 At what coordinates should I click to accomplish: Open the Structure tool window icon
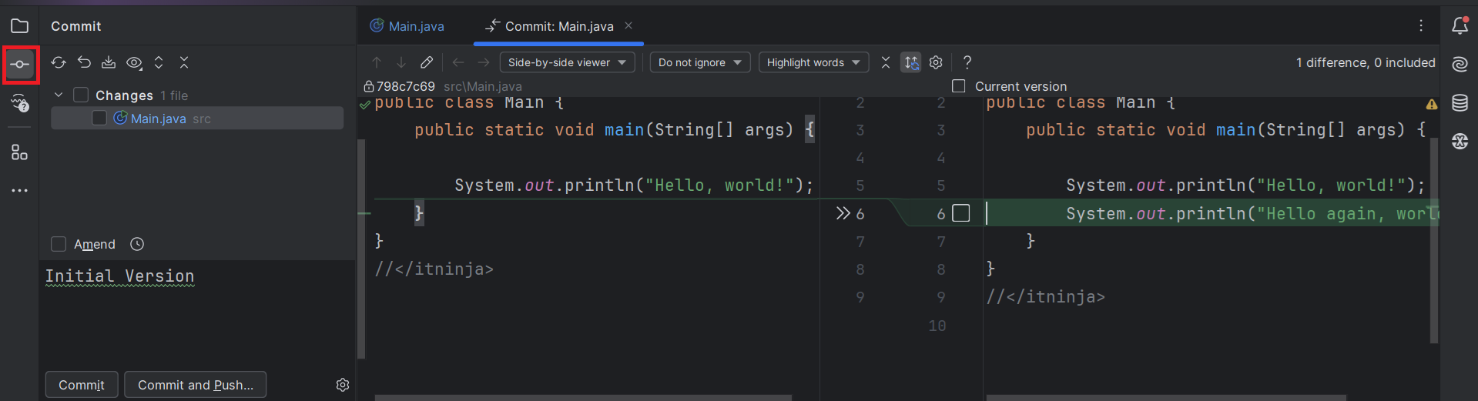tap(20, 152)
